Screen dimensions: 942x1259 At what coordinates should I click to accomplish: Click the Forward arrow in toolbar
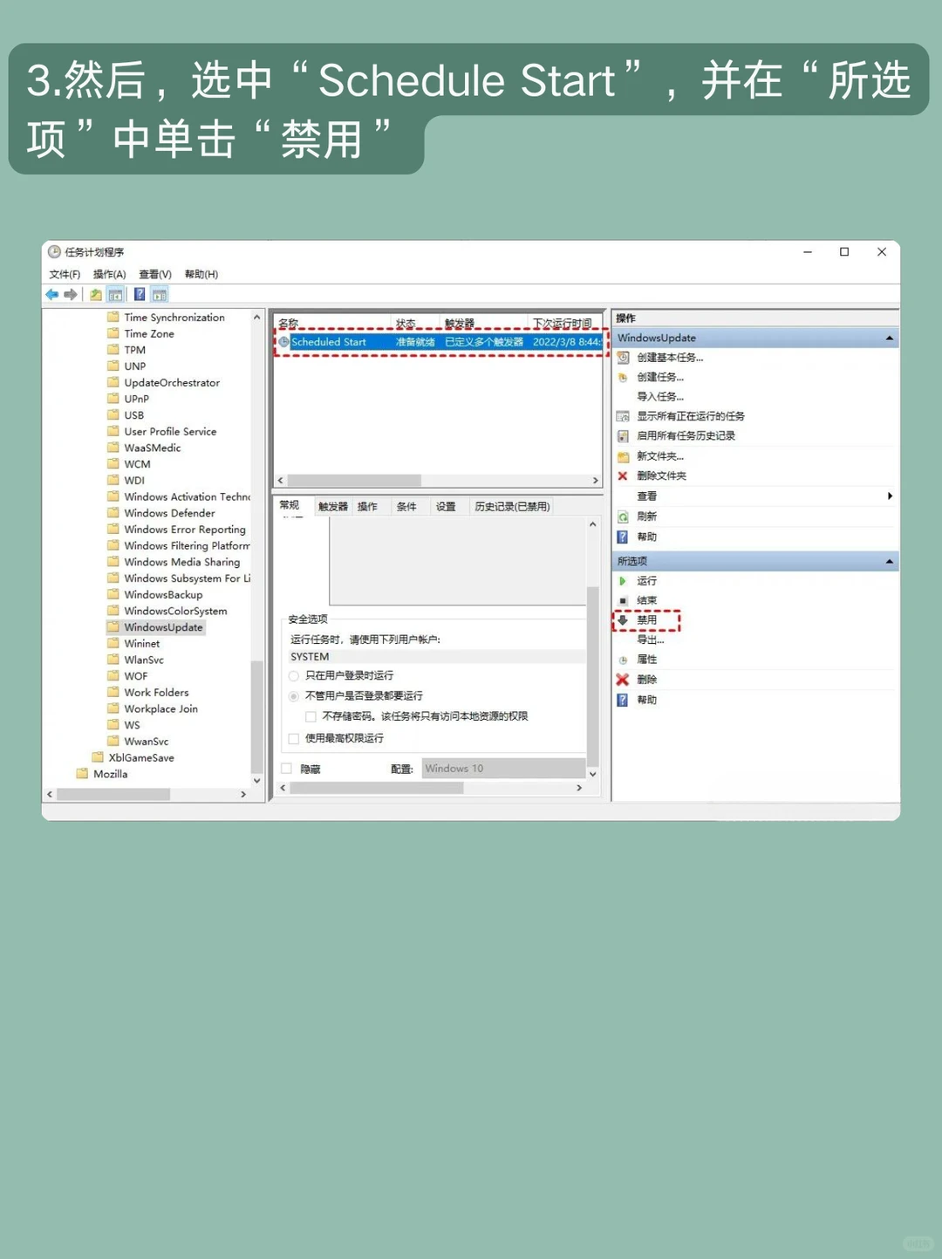pyautogui.click(x=71, y=295)
